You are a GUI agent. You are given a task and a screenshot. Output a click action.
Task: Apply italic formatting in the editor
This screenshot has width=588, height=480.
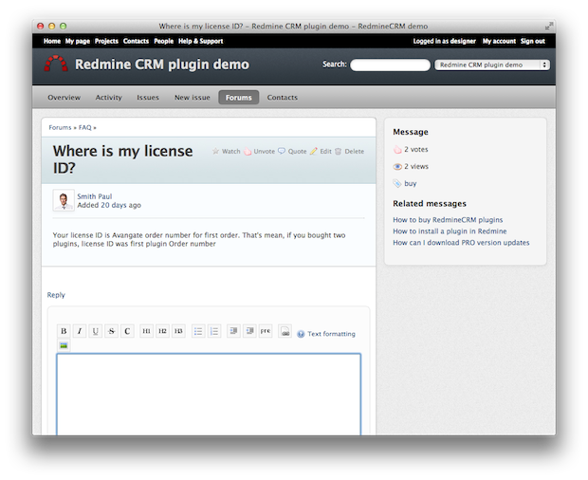click(80, 331)
